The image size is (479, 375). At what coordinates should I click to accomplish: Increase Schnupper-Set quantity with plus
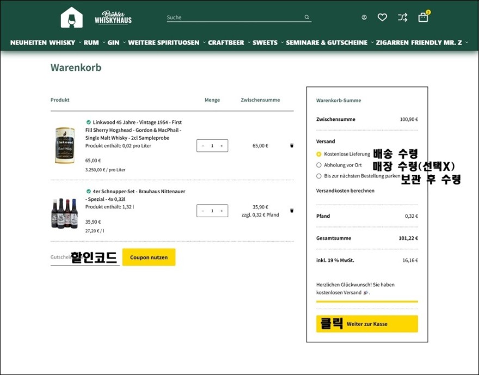click(x=222, y=211)
